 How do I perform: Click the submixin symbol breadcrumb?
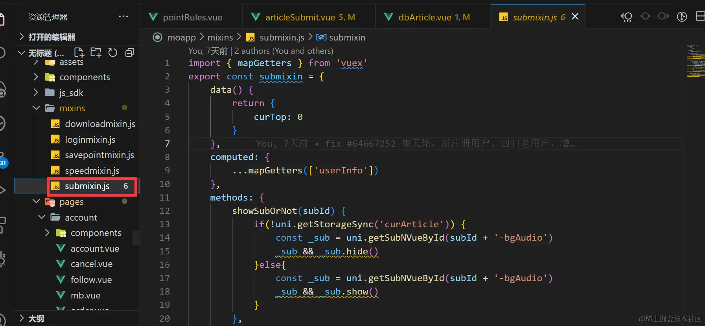[x=347, y=37]
